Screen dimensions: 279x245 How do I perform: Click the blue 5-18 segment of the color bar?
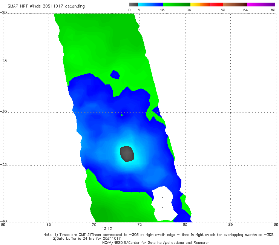click(x=150, y=5)
